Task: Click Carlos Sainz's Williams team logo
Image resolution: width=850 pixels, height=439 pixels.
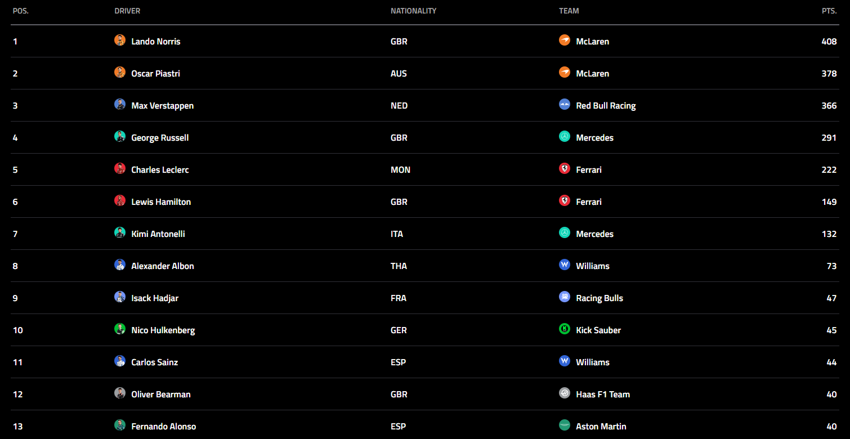Action: [x=565, y=361]
